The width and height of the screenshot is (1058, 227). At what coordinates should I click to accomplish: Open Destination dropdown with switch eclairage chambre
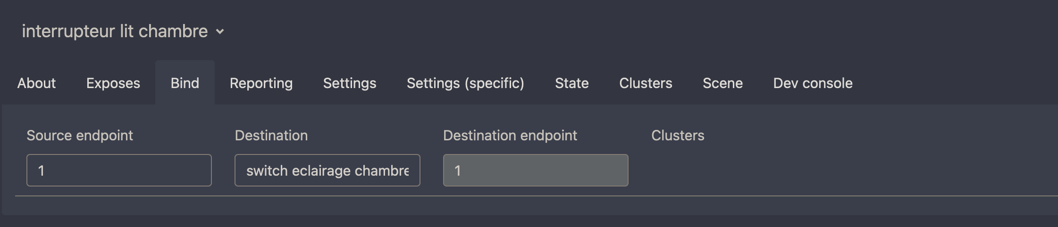pos(327,170)
